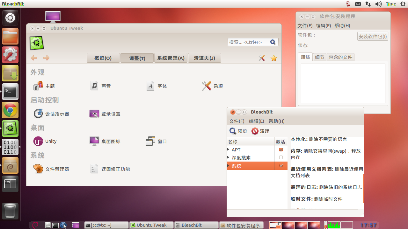
Task: Launch Google Chrome from launcher
Action: pos(10,110)
